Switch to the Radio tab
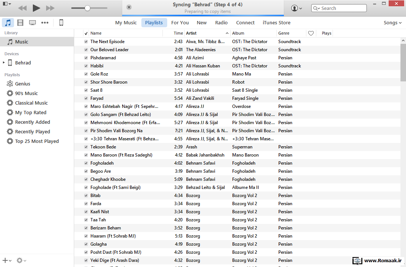The width and height of the screenshot is (406, 267). (221, 22)
